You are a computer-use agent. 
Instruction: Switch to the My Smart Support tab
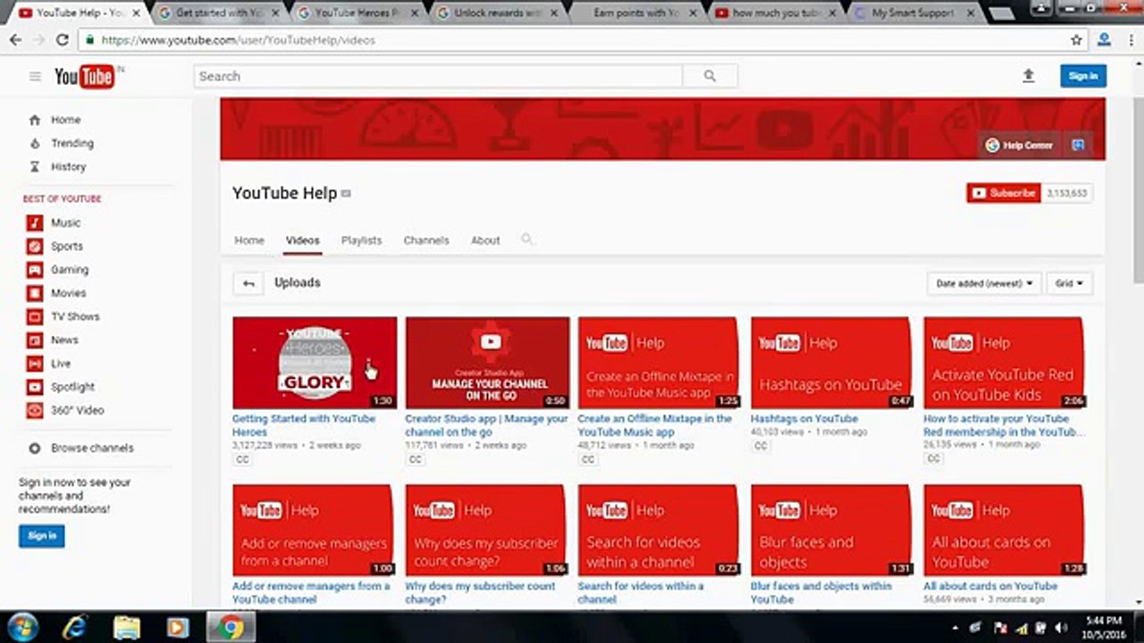click(x=915, y=13)
